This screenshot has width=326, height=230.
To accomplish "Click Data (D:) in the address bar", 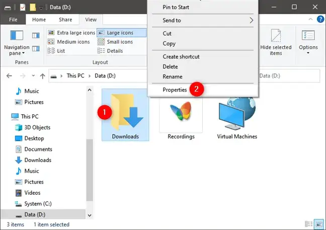I will point(105,75).
